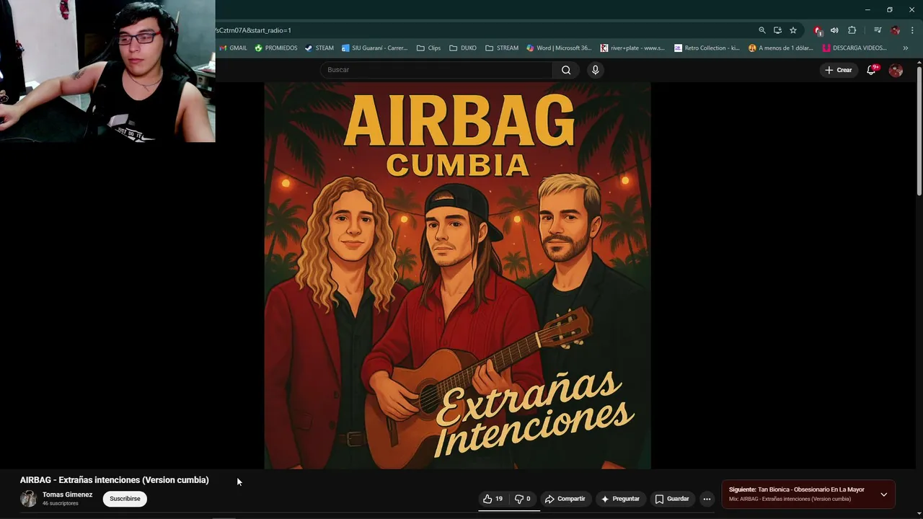Open more actions three-dot menu
Viewport: 923px width, 519px height.
707,499
